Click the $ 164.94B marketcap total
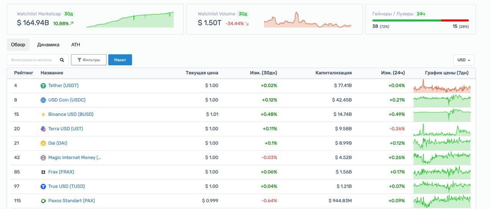Image resolution: width=491 pixels, height=209 pixels. 33,23
